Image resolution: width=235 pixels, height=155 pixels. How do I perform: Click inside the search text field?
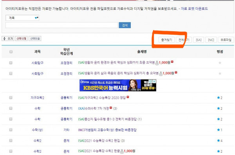coord(61,25)
